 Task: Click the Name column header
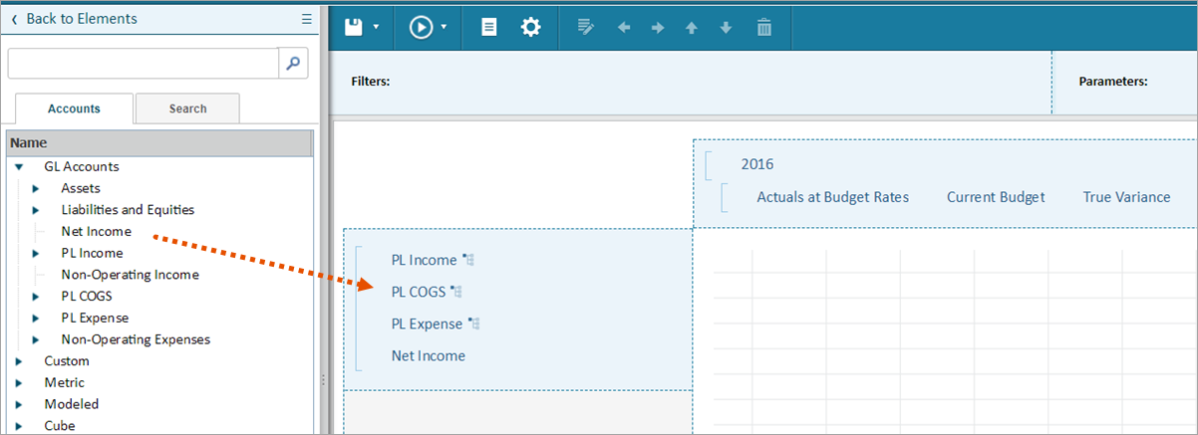[x=159, y=143]
